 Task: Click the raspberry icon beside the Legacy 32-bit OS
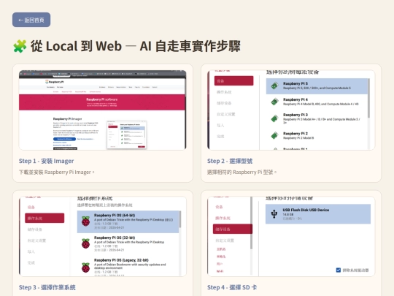(85, 267)
